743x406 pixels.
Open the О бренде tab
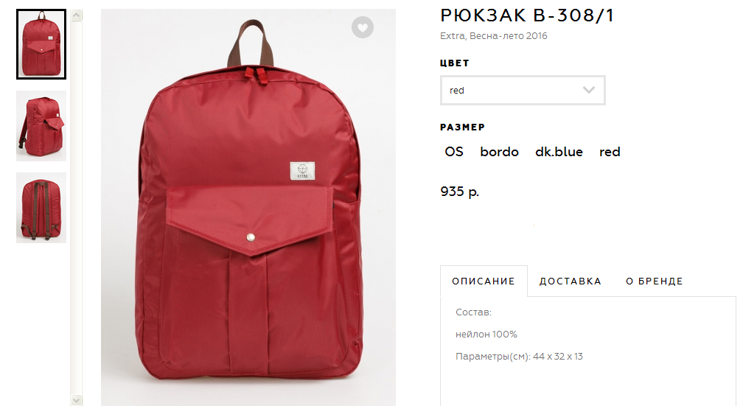tap(655, 281)
